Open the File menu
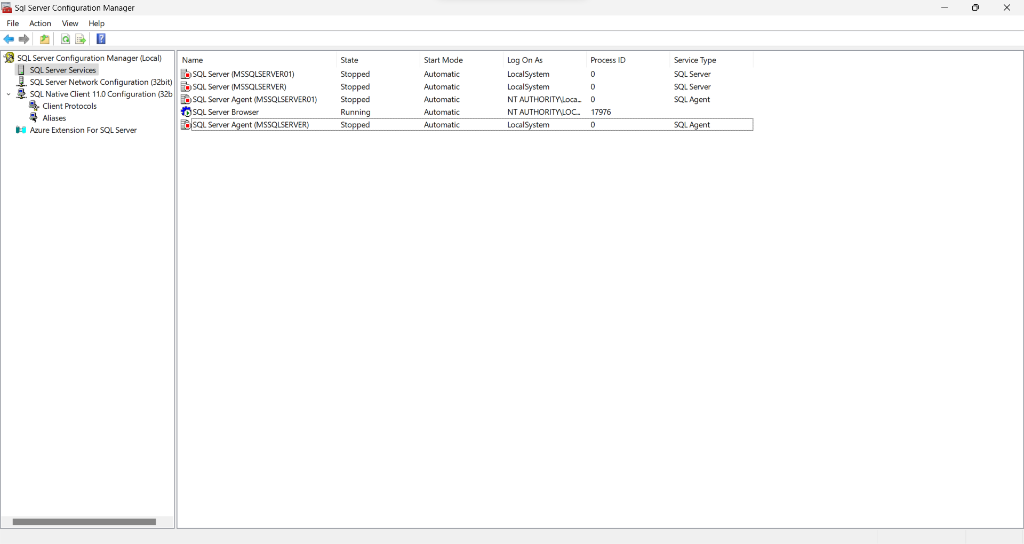Screen dimensions: 1024x544 click(x=13, y=23)
